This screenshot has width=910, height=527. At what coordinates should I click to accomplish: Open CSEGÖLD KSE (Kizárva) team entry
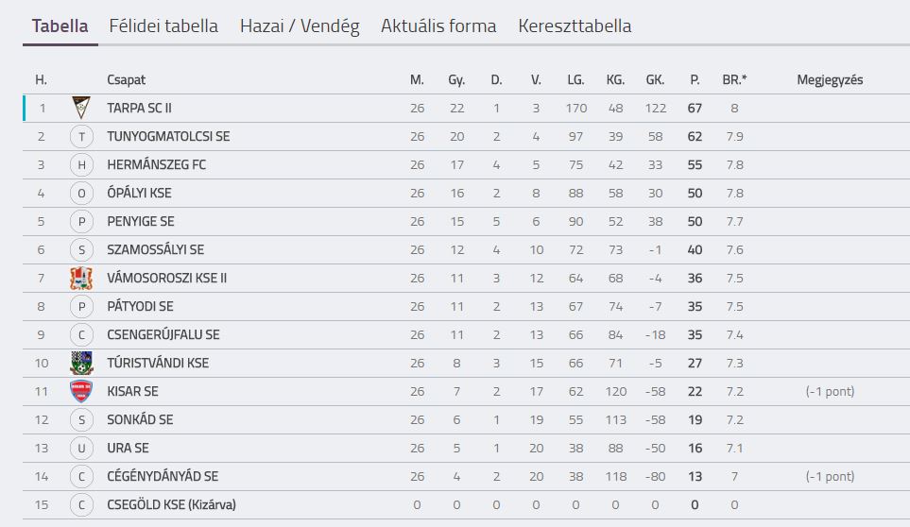coord(171,505)
